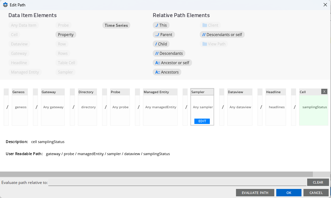This screenshot has width=331, height=198.
Task: Add the '../ Parent' relative path element
Action: (163, 35)
